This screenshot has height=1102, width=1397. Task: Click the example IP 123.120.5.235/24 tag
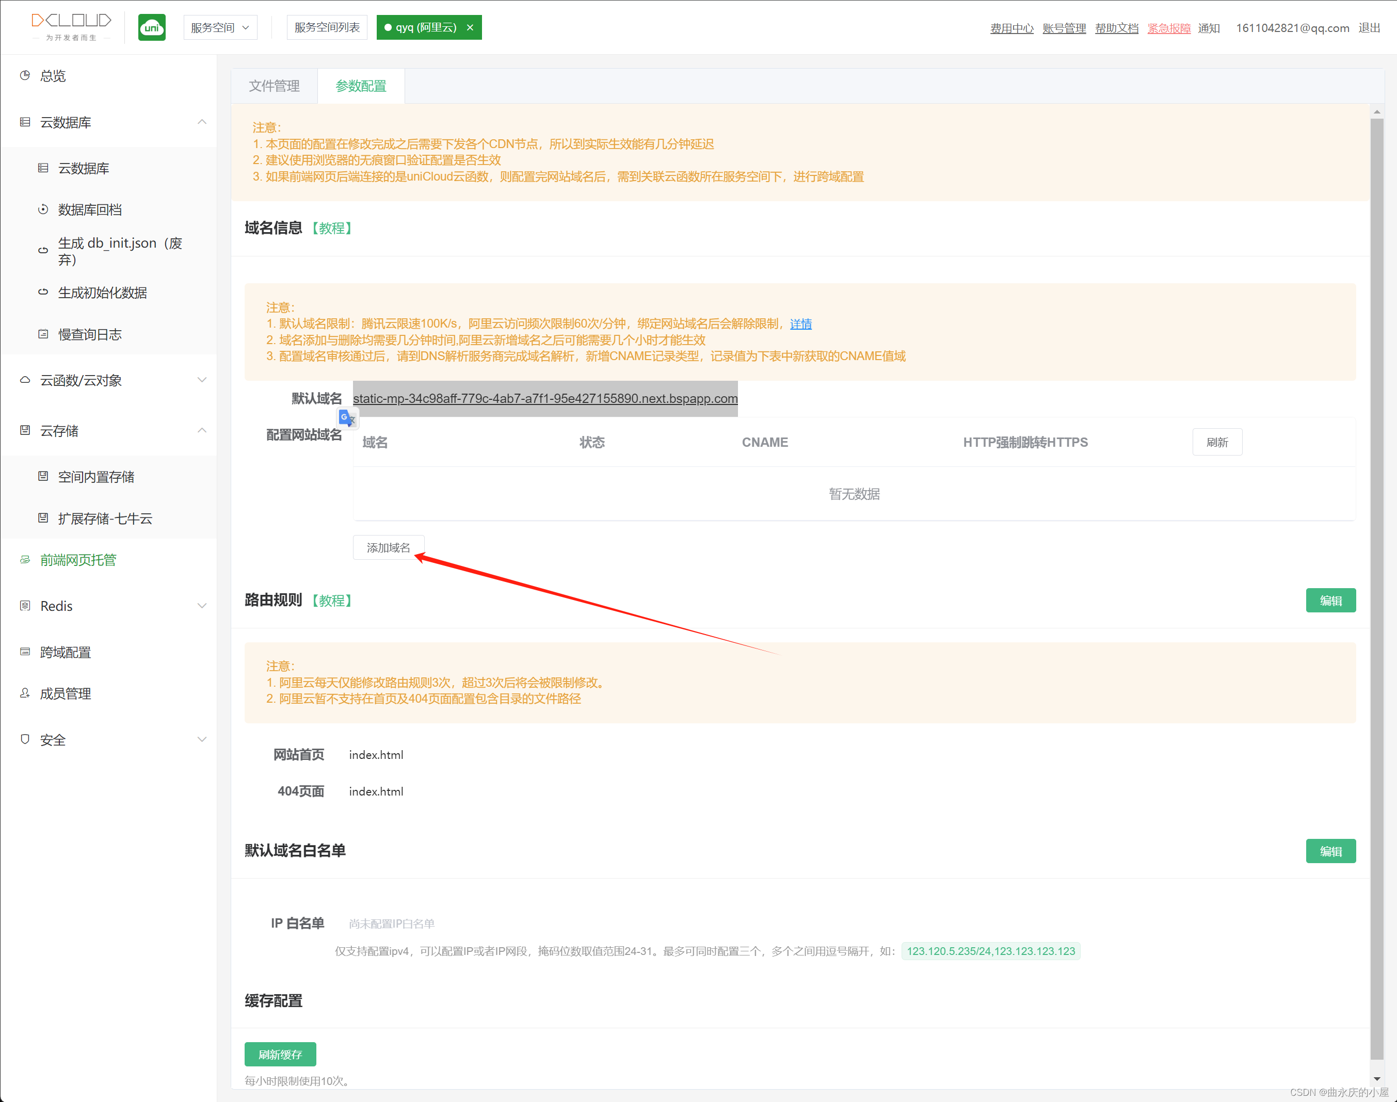[x=990, y=951]
